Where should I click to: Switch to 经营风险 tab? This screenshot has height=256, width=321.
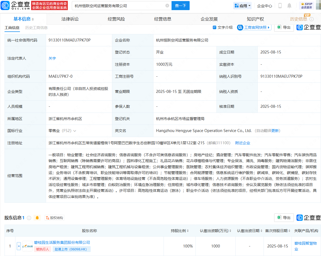coord(116,19)
